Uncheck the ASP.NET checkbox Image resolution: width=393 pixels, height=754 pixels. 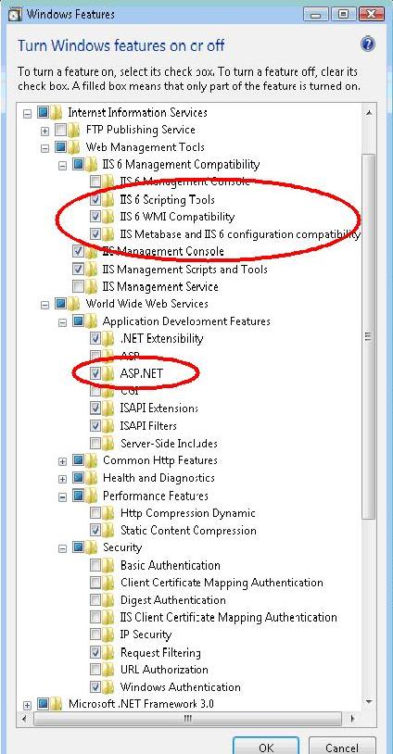point(95,373)
